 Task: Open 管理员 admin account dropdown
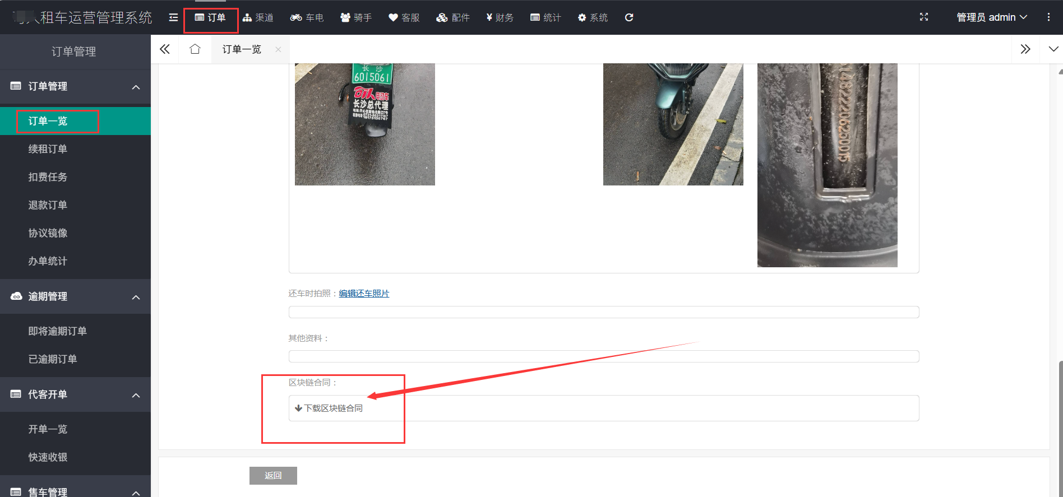[992, 17]
